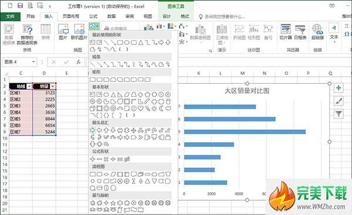Viewport: 352px width, 215px height.
Task: Go to the 公式 formulas tab
Action: point(93,16)
